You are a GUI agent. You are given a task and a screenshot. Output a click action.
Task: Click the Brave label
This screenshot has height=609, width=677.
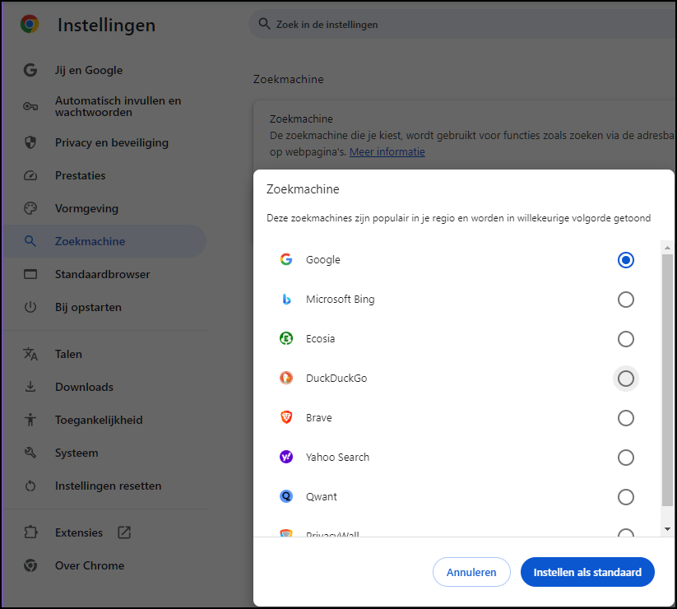(x=319, y=418)
